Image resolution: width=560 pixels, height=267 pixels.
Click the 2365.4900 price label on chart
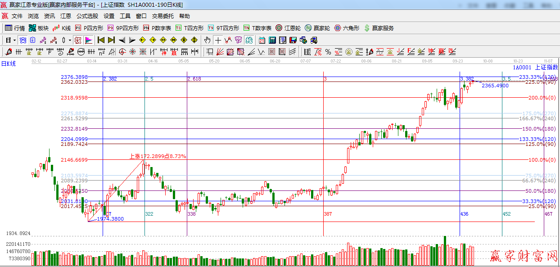coord(495,86)
